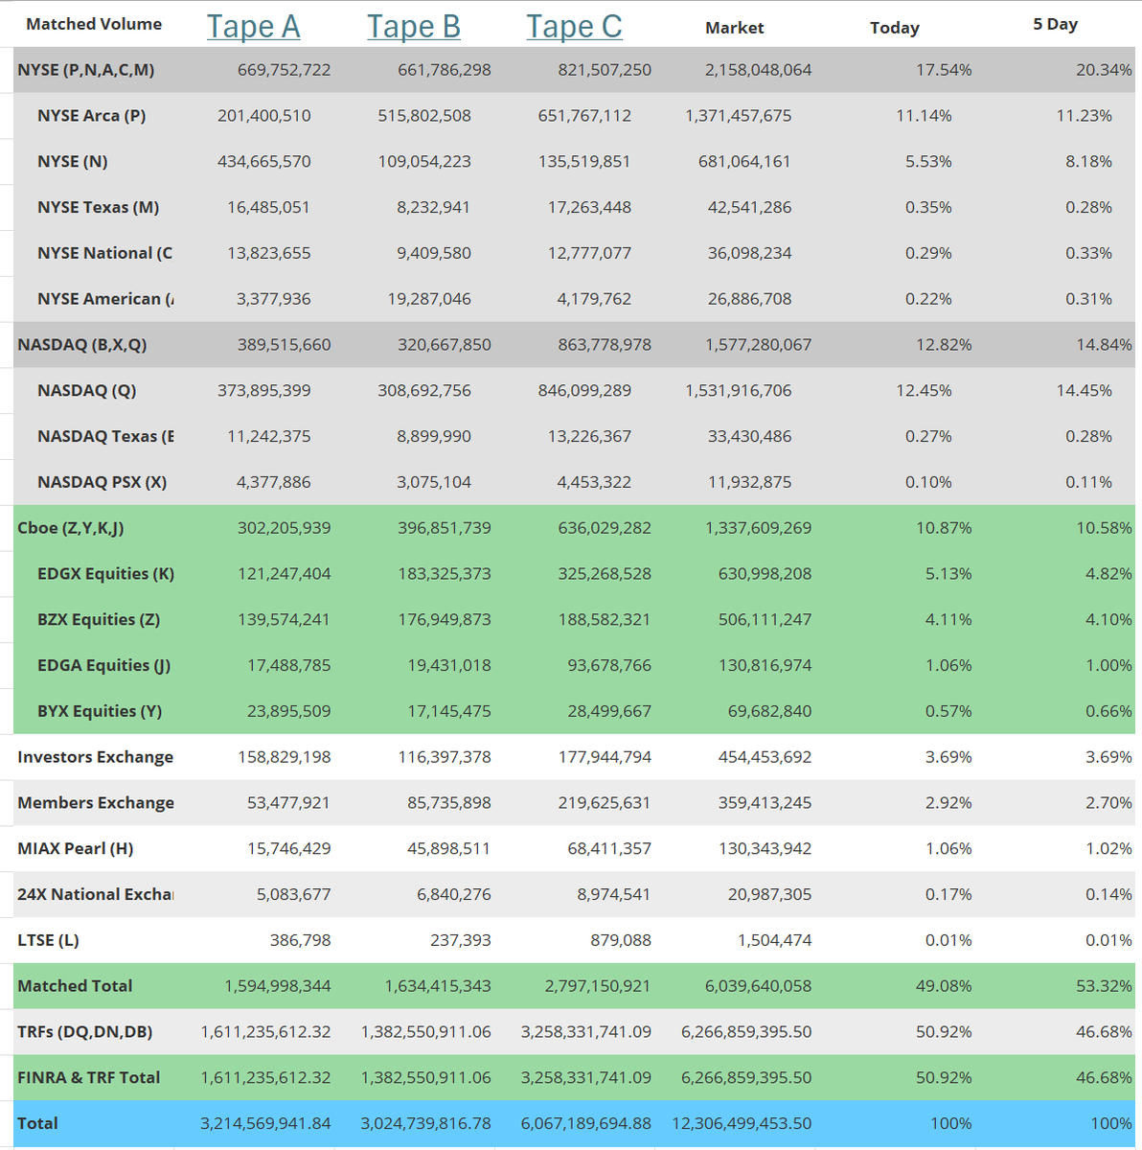Click Matched Total Market value 6,039,640,058
The width and height of the screenshot is (1142, 1150).
click(x=759, y=986)
